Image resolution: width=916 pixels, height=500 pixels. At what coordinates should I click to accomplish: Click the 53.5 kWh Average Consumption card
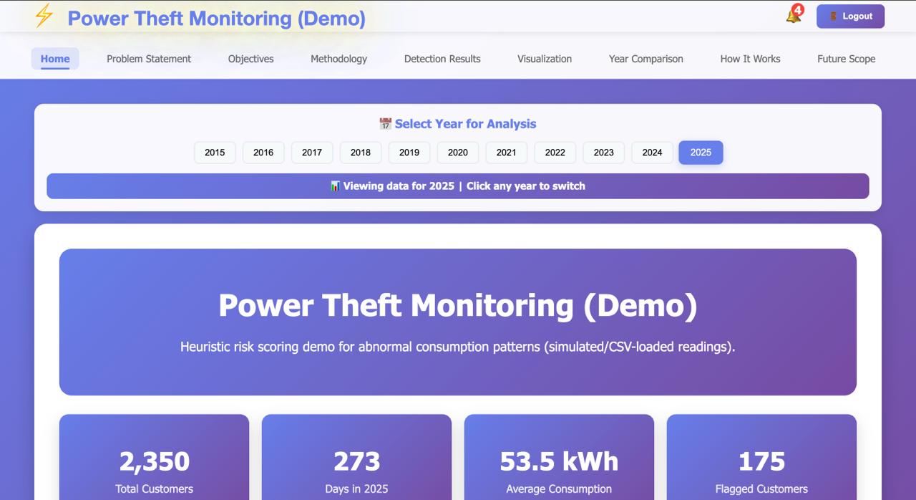tap(559, 457)
